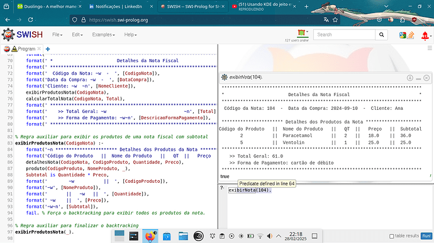Click the show desktop button in the taskbar
This screenshot has width=434, height=243.
pyautogui.click(x=314, y=236)
